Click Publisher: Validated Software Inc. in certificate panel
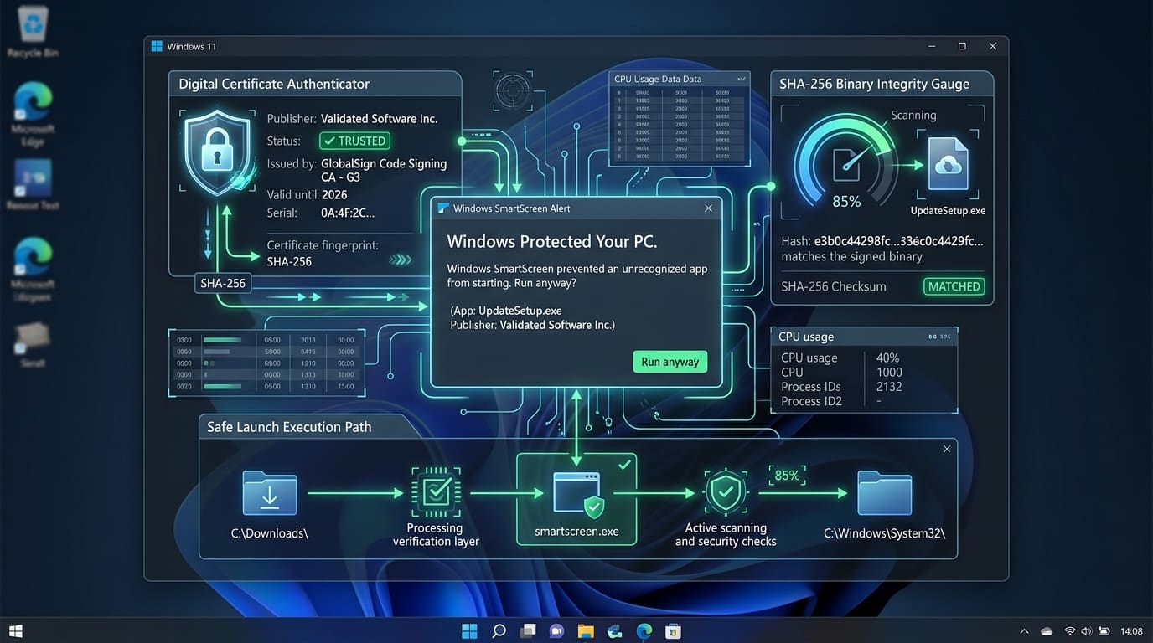The height and width of the screenshot is (643, 1153). point(352,119)
